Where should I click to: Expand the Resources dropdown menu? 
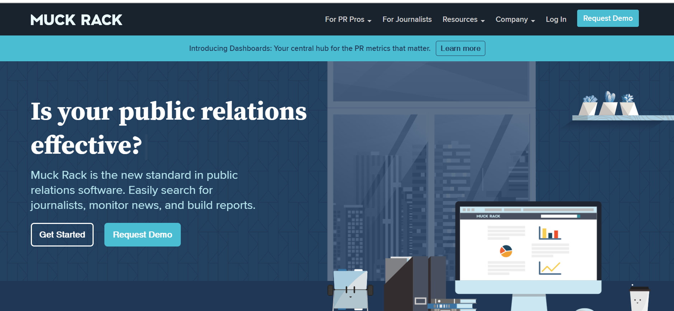pos(463,19)
